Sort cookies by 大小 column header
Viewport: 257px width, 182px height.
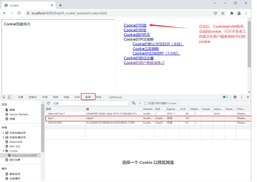pos(184,109)
